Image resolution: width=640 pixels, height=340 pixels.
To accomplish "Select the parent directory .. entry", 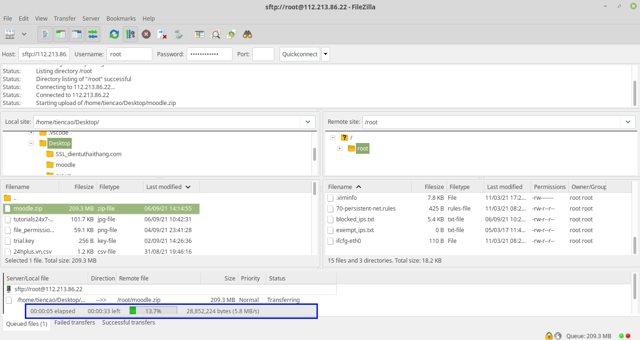I will 101,197.
